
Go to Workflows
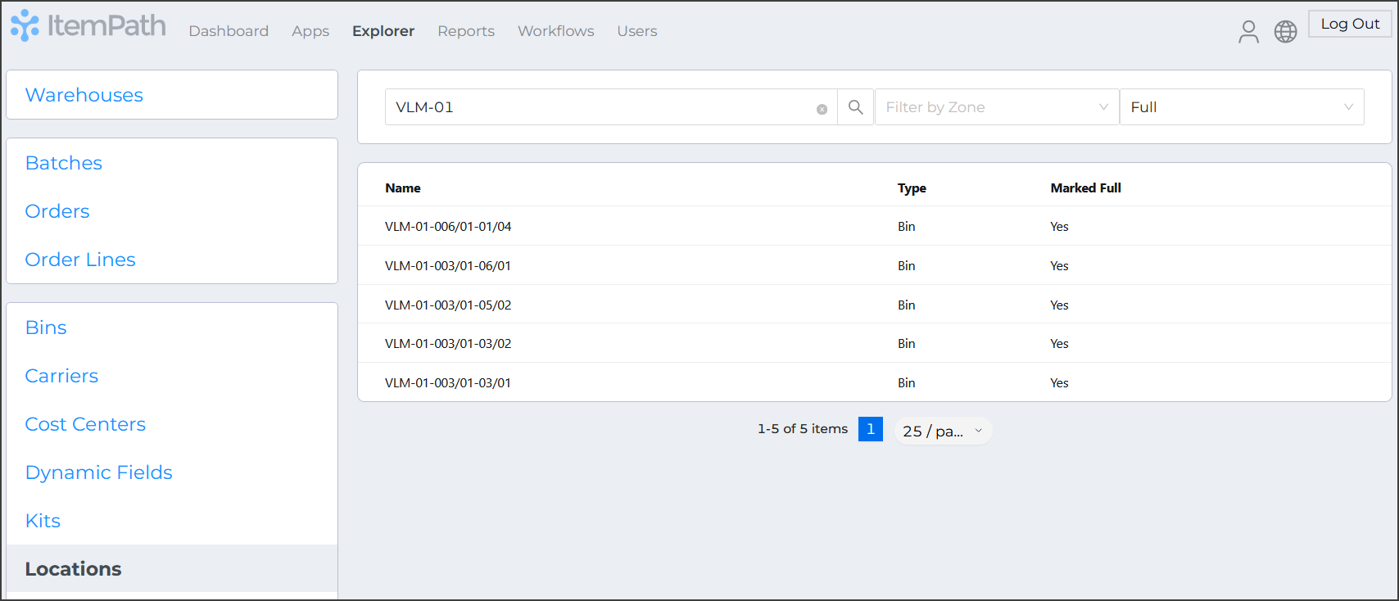click(x=556, y=31)
